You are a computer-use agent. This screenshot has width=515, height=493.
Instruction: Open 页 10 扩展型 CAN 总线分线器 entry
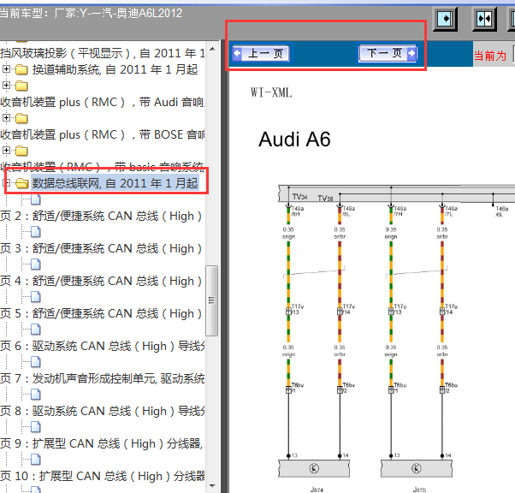coord(102,476)
